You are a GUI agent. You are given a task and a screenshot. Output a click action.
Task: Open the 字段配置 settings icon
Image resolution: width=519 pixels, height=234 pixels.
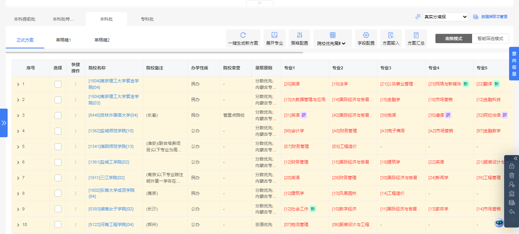[366, 38]
